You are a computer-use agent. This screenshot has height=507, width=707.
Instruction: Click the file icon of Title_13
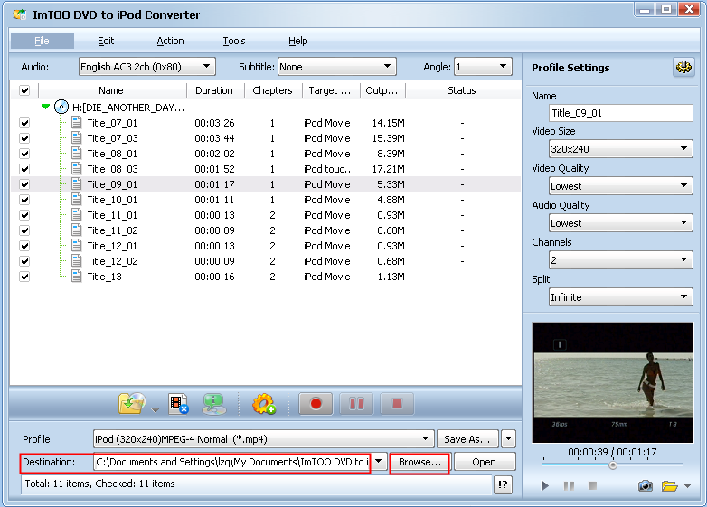click(x=77, y=277)
